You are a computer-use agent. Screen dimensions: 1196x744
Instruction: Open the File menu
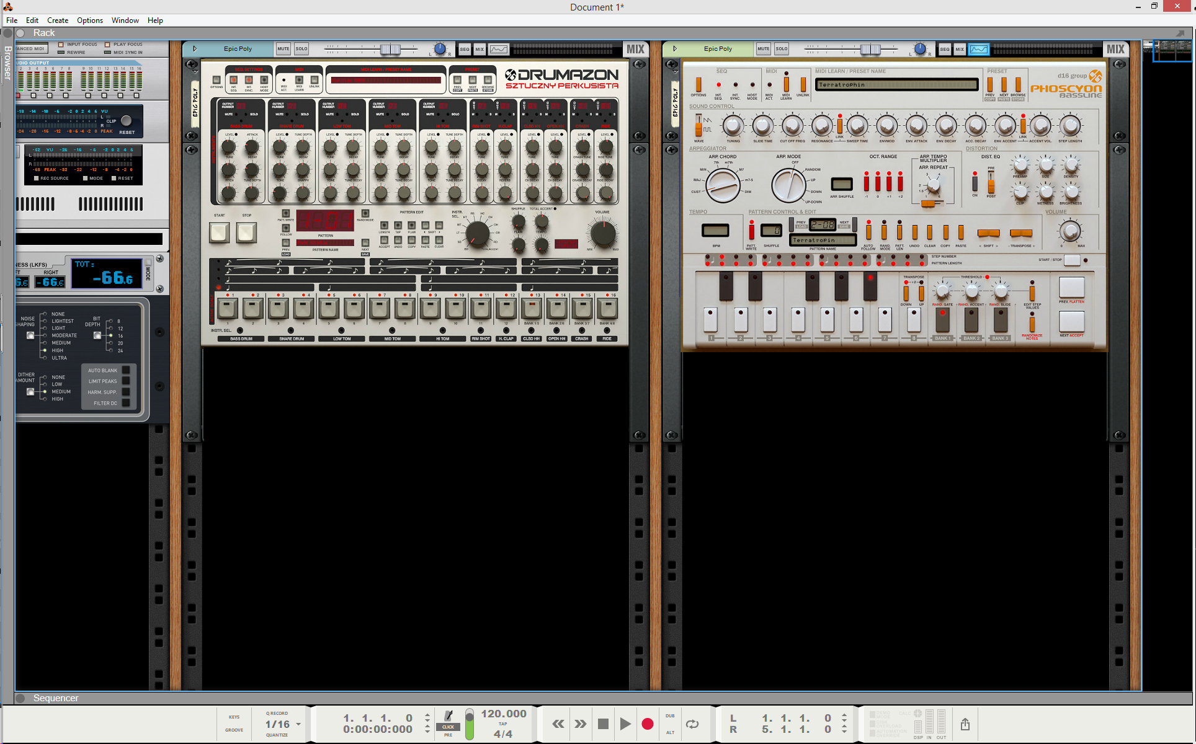click(x=12, y=20)
